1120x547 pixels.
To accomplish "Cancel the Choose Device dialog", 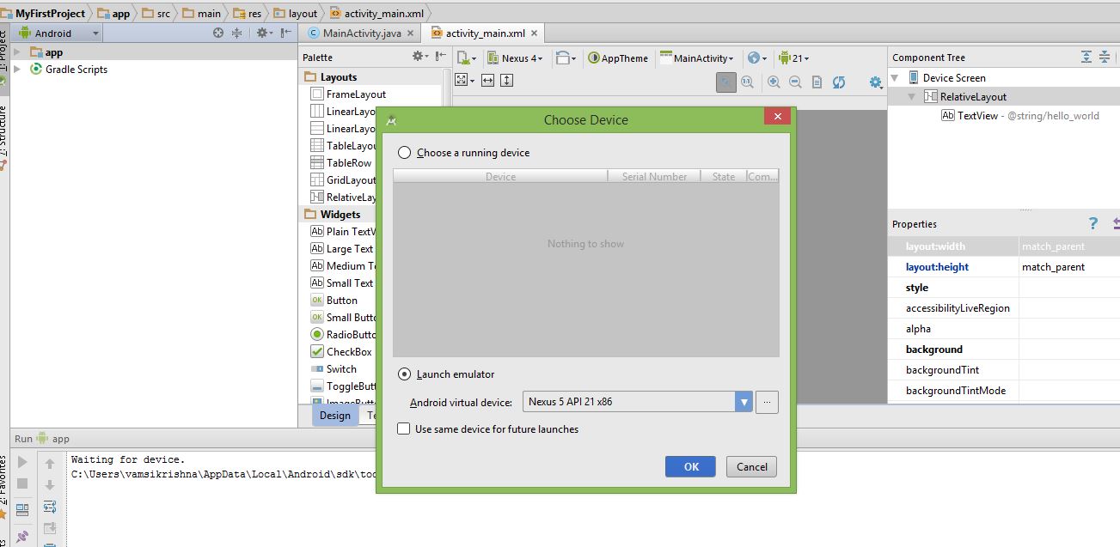I will click(752, 466).
